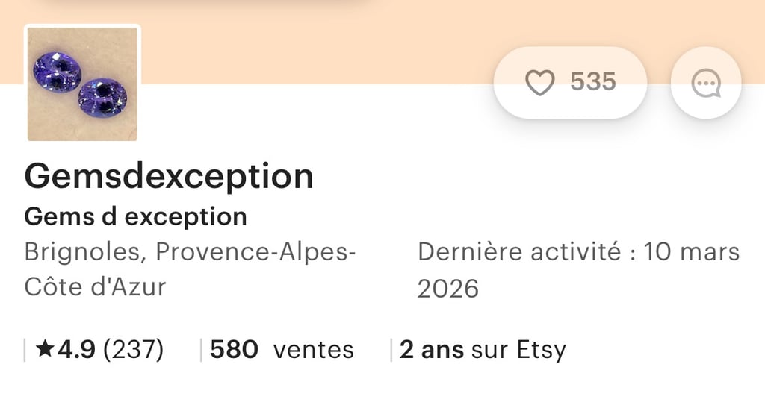
Task: Click the right tanzanite gem in avatar
Action: coord(103,97)
